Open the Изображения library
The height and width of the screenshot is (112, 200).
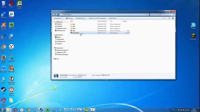61,41
